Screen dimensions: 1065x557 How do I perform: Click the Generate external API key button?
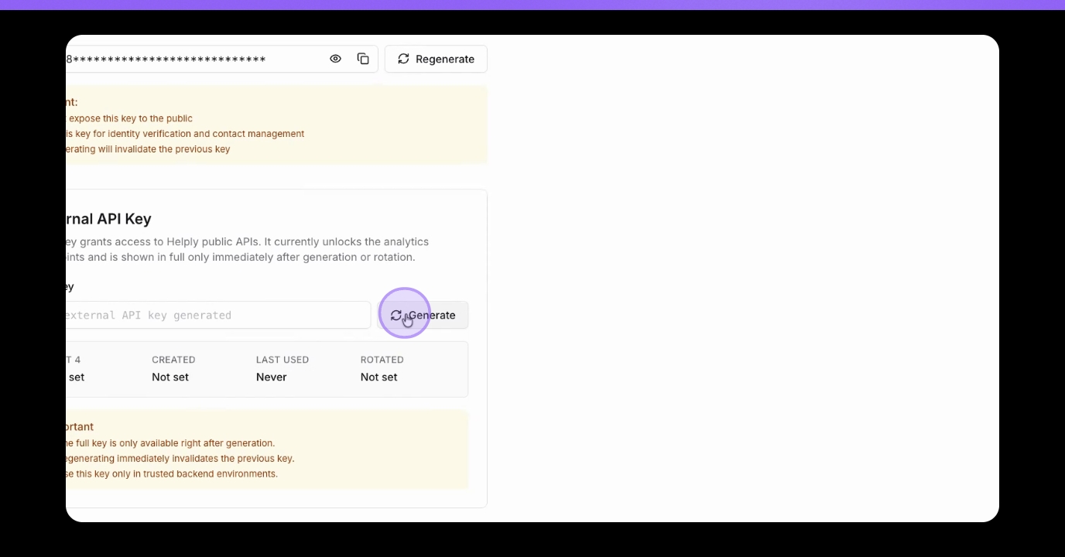[x=423, y=315]
